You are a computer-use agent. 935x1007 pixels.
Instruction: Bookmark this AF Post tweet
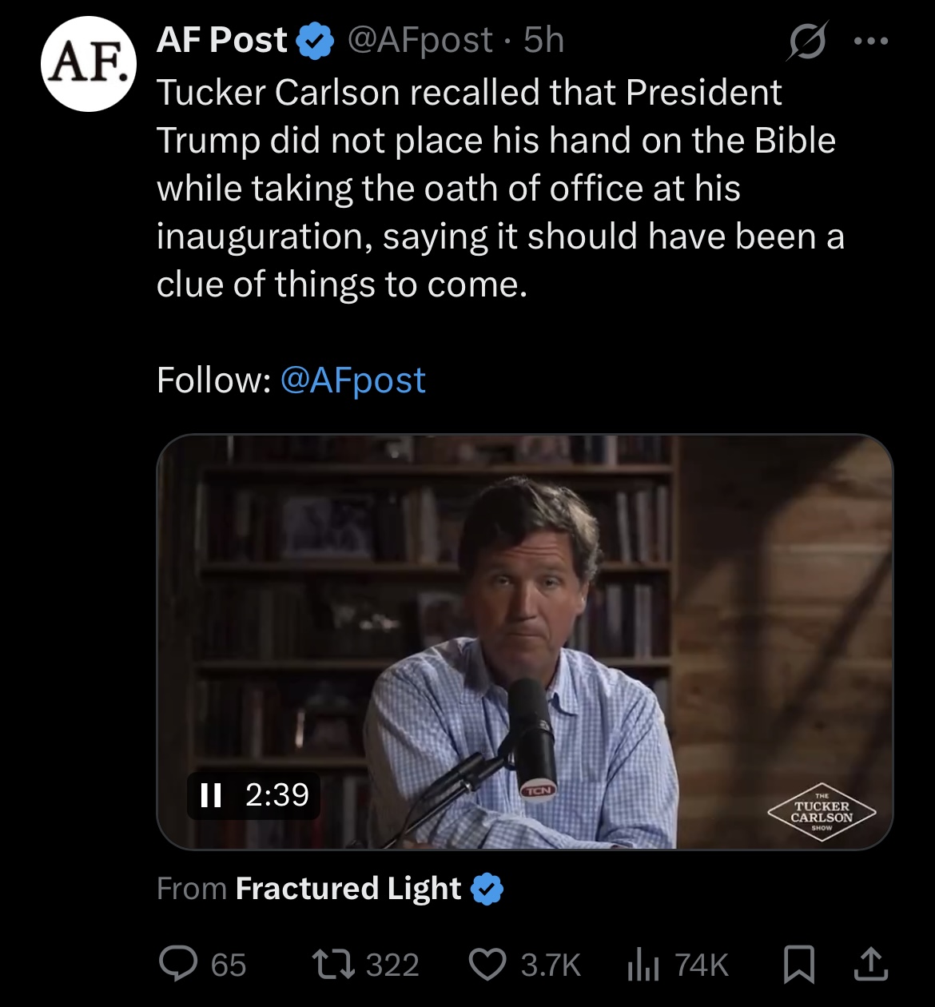[x=798, y=964]
